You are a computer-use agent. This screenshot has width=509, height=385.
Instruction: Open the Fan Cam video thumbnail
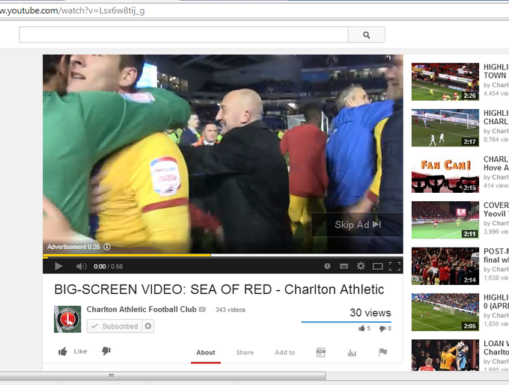(445, 174)
